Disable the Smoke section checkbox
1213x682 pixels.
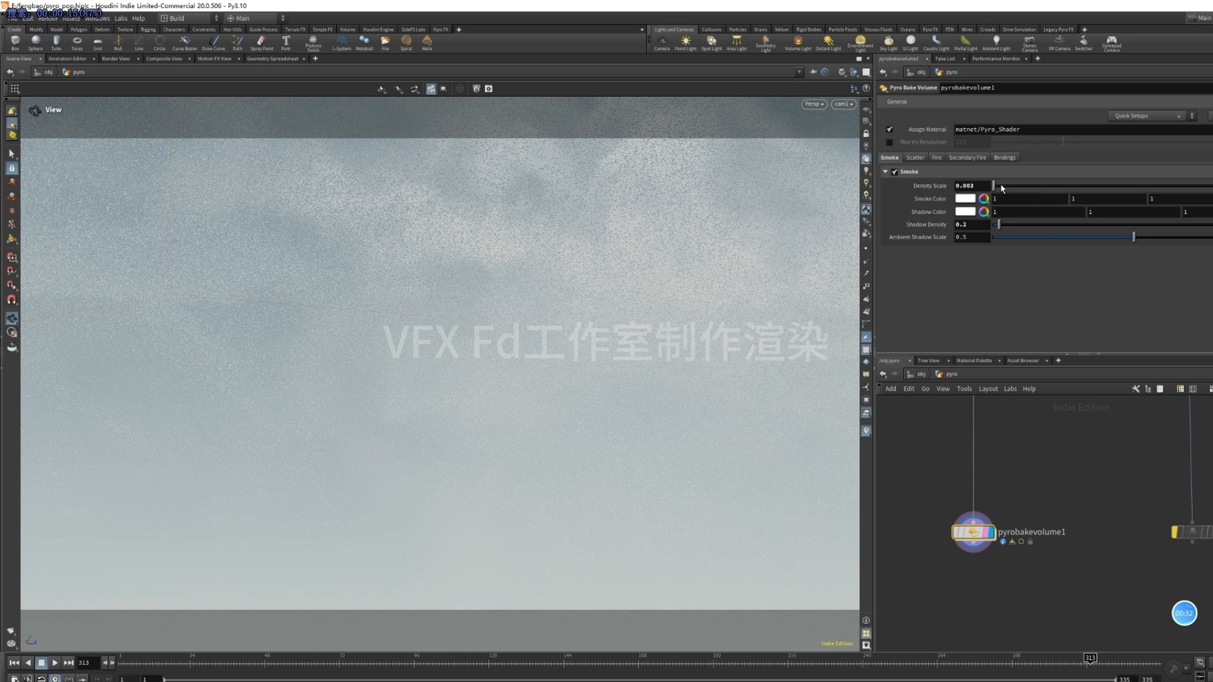click(895, 172)
